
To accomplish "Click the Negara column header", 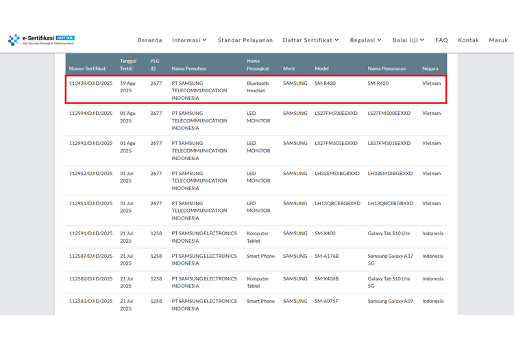I will (430, 68).
